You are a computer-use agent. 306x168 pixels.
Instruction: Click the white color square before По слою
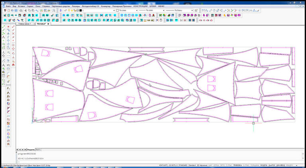point(118,10)
